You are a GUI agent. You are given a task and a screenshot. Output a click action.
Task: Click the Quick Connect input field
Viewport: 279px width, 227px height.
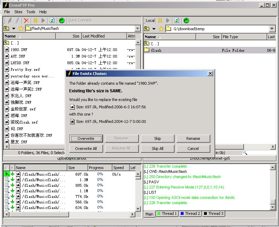coord(104,20)
